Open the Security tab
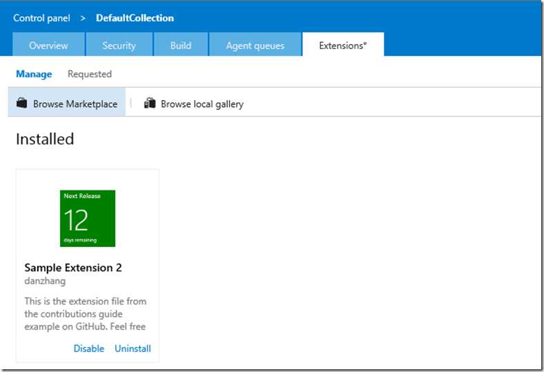The height and width of the screenshot is (372, 544). (x=119, y=44)
